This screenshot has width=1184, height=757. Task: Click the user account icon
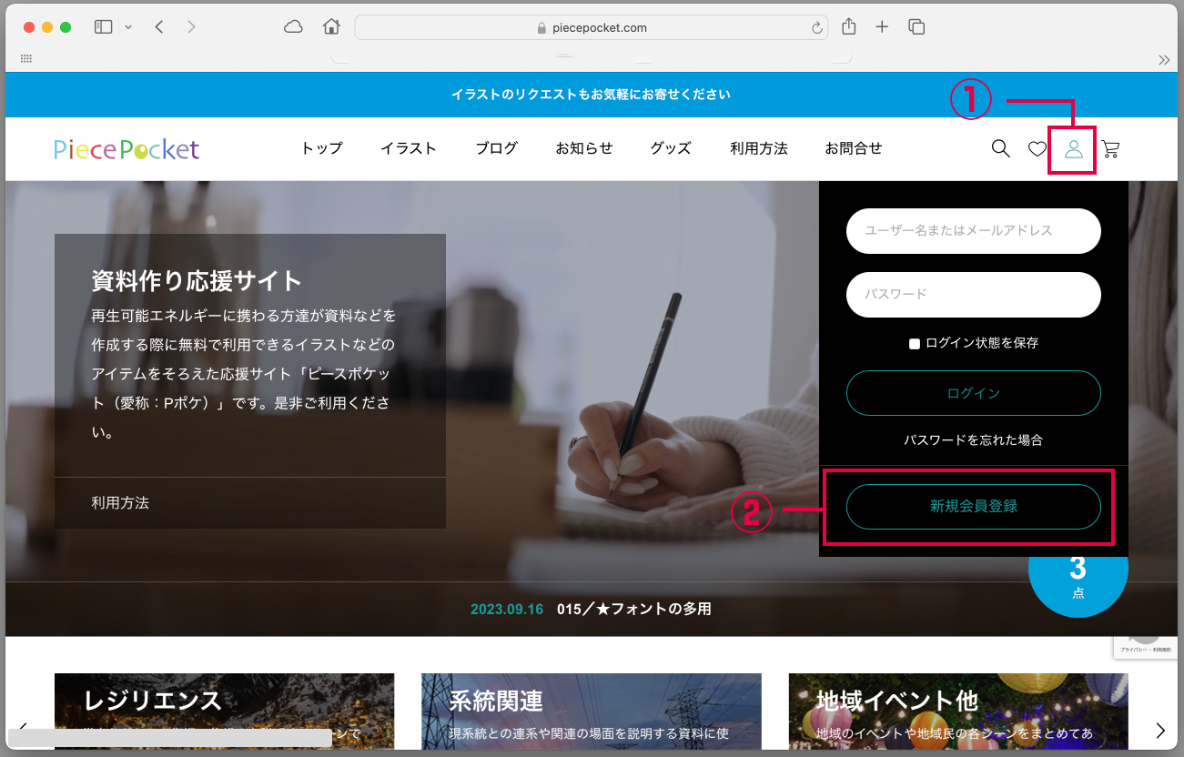(1074, 149)
